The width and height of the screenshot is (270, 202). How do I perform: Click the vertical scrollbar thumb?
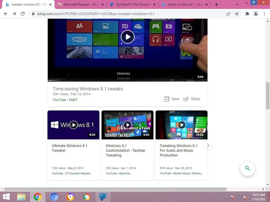pos(268,96)
